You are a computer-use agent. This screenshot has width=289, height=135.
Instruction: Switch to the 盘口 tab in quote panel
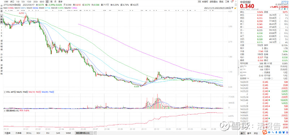[x=243, y=133]
